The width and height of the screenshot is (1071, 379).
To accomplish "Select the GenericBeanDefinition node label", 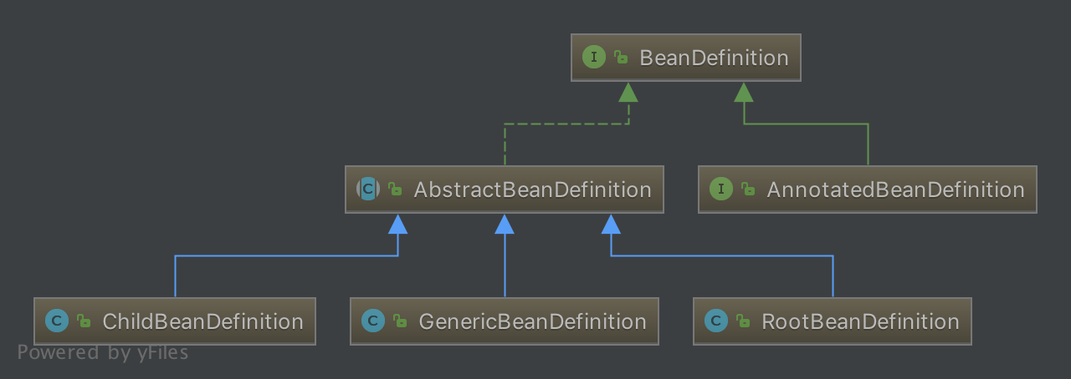I will [x=532, y=321].
